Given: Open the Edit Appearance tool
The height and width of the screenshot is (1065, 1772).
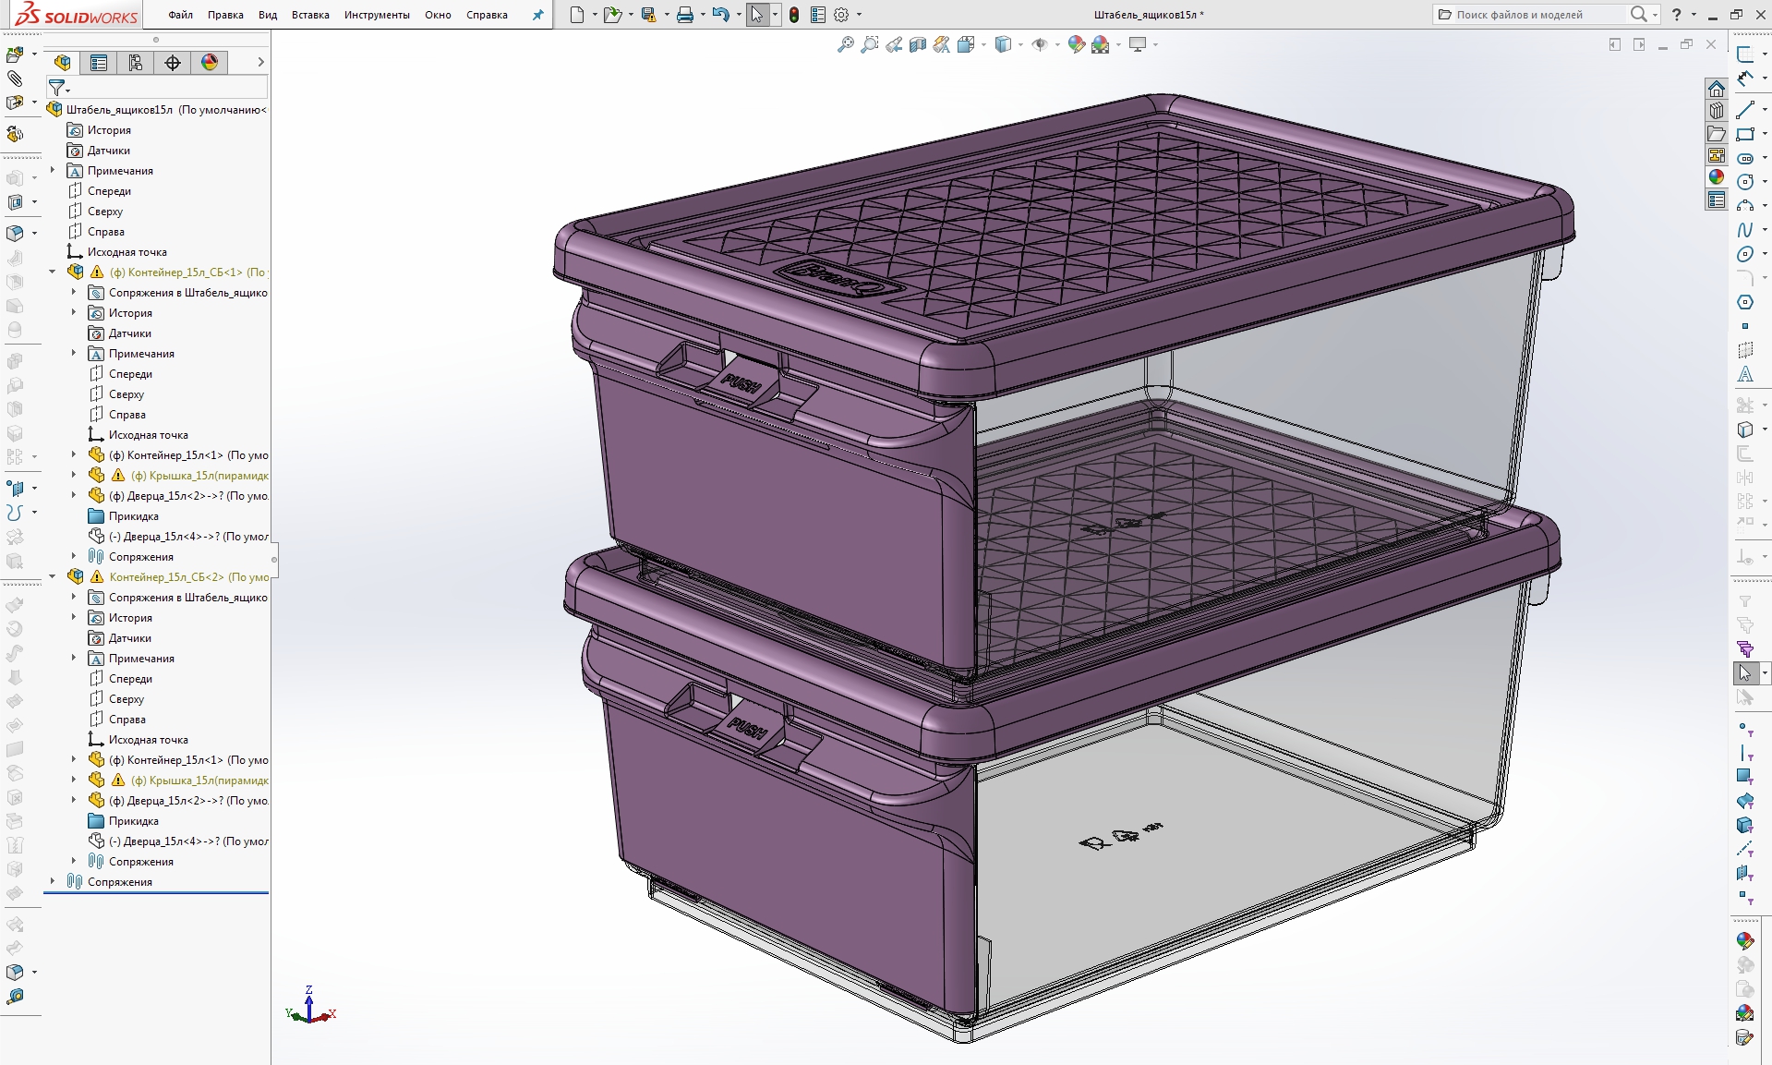Looking at the screenshot, I should point(1075,44).
